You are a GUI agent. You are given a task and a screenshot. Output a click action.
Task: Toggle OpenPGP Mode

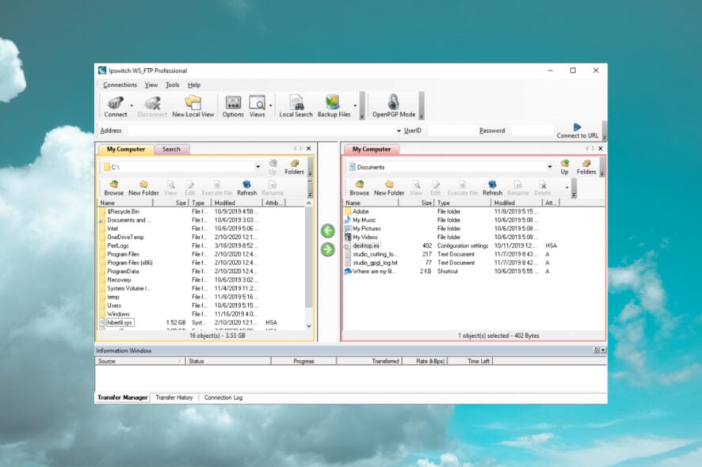(x=394, y=107)
